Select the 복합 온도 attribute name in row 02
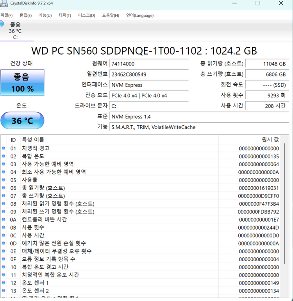 pyautogui.click(x=33, y=156)
